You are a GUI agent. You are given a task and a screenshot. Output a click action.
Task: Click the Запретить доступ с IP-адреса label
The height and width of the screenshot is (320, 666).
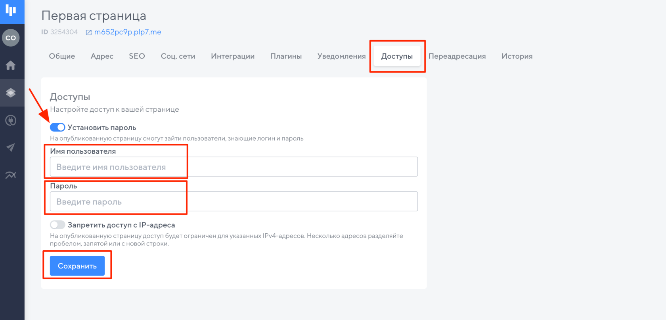(121, 225)
